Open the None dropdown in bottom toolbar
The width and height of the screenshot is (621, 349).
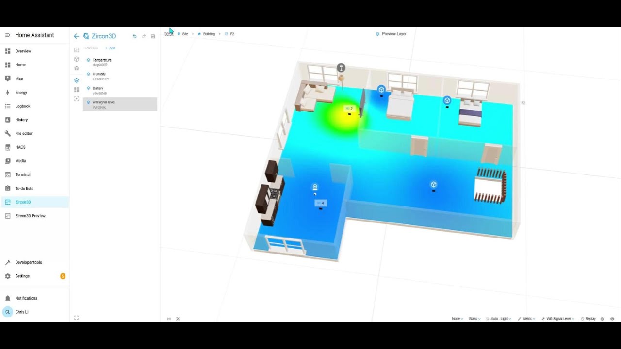pos(457,319)
